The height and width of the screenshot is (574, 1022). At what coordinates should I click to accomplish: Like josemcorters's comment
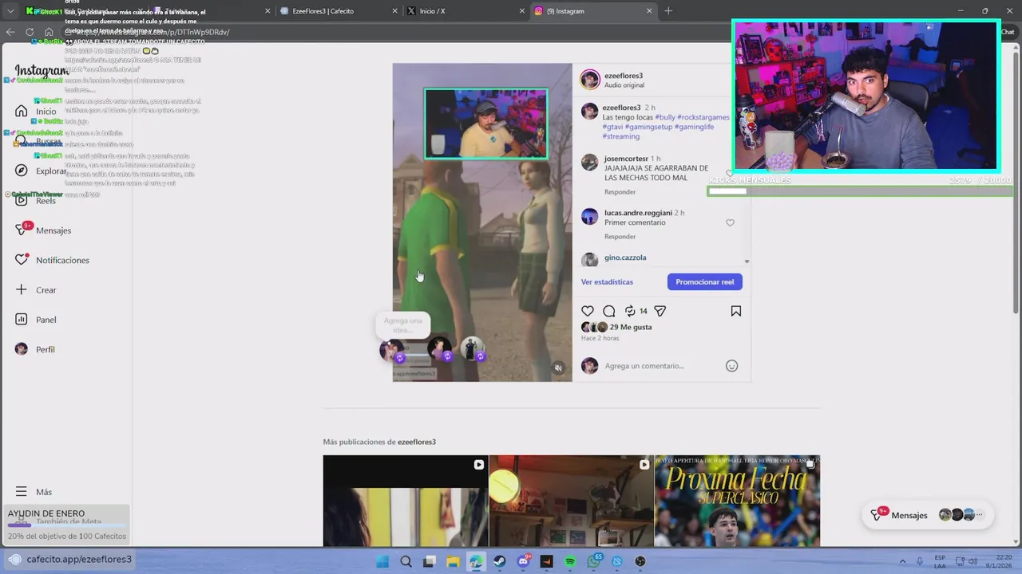[729, 173]
